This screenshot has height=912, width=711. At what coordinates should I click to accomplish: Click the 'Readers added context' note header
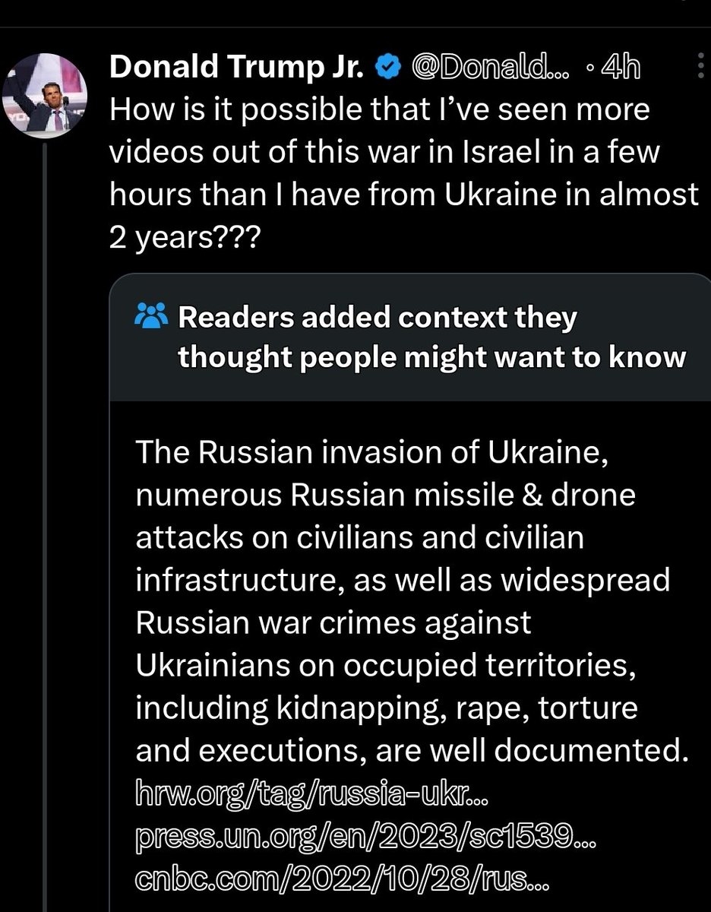pos(430,337)
